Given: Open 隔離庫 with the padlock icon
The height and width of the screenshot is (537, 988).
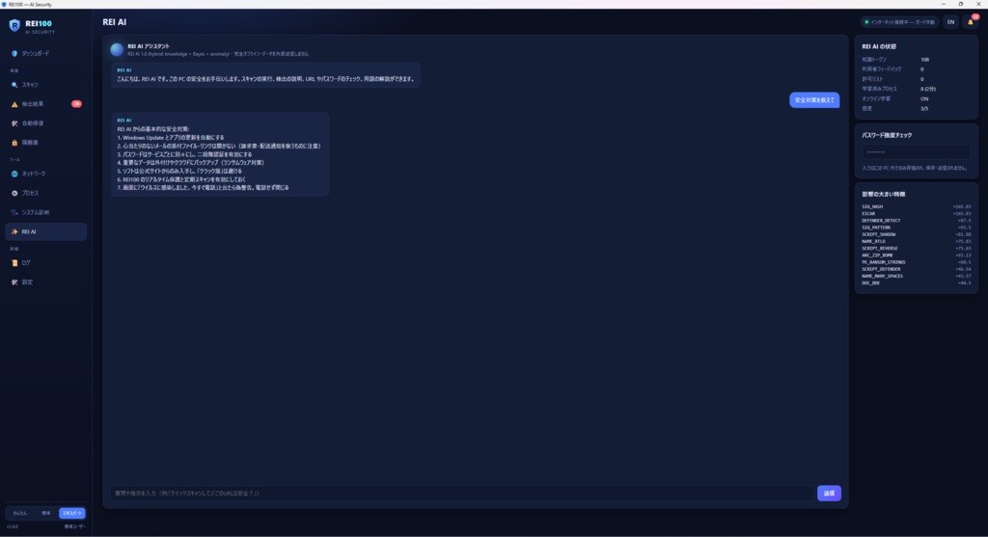Looking at the screenshot, I should tap(46, 143).
